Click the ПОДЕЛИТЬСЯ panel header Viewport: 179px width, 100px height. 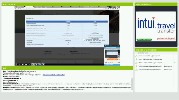tap(67, 4)
